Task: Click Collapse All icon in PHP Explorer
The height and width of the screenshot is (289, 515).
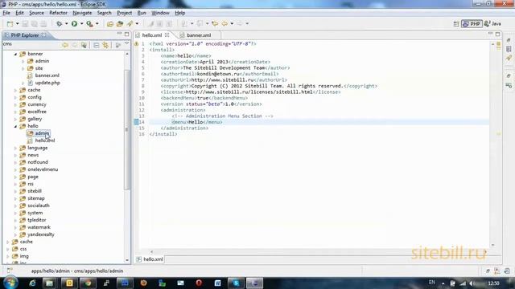Action: (97, 45)
